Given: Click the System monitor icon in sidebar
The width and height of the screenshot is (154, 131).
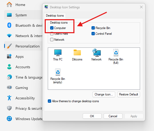Looking at the screenshot, I should coord(9,15).
